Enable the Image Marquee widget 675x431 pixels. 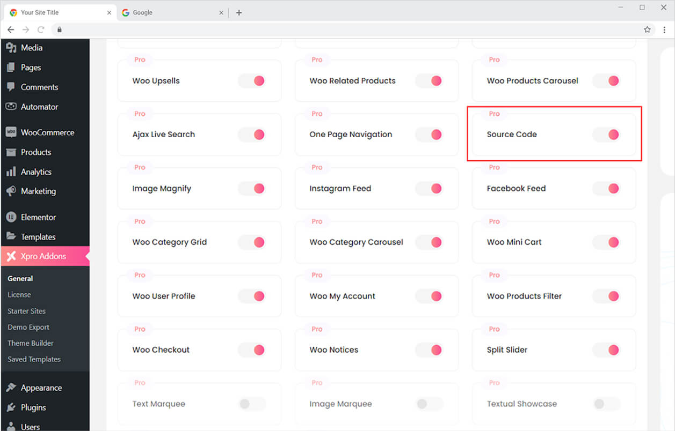point(429,404)
